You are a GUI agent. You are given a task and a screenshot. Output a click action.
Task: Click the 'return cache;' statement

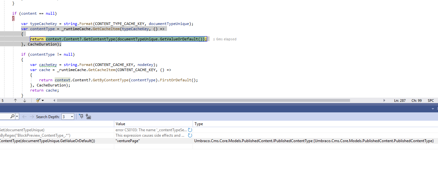[45, 90]
